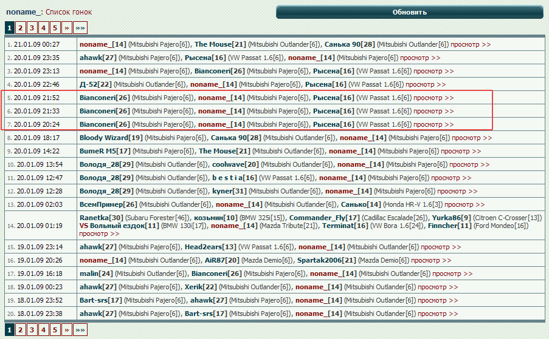The image size is (549, 339).
Task: Open coolwave[20] player profile
Action: click(235, 164)
